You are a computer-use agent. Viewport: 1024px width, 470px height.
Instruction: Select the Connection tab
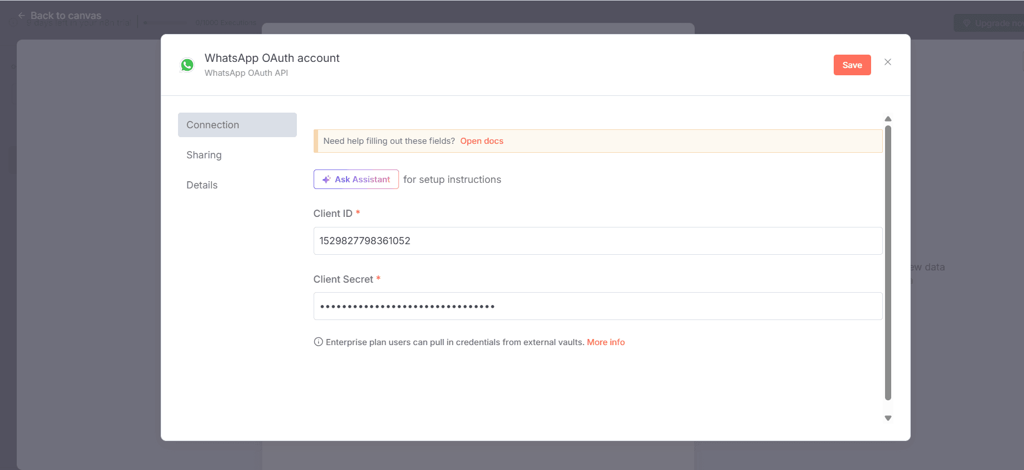(237, 125)
